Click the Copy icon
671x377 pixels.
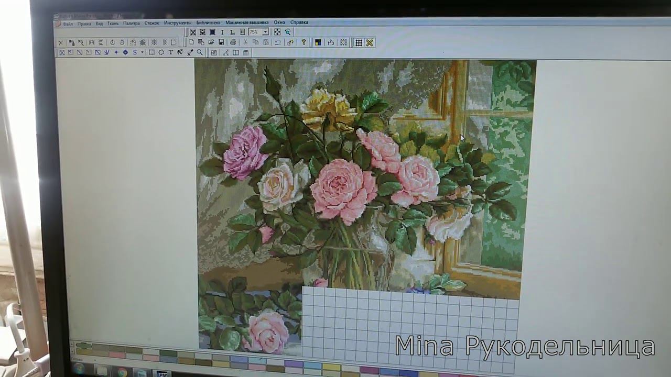(255, 42)
